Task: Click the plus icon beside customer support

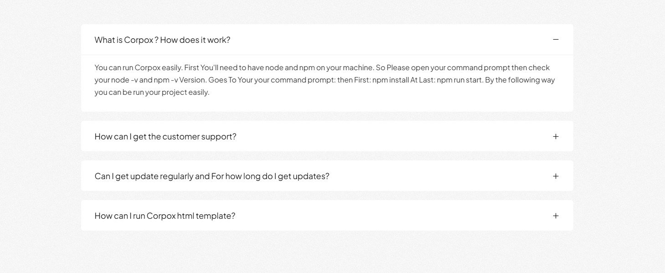Action: (556, 137)
